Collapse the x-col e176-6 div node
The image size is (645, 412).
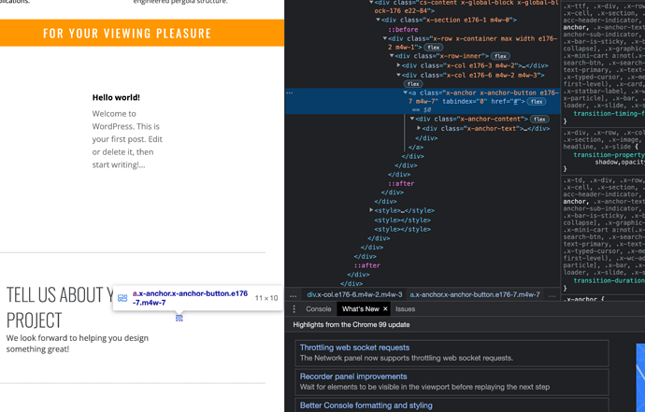point(398,75)
